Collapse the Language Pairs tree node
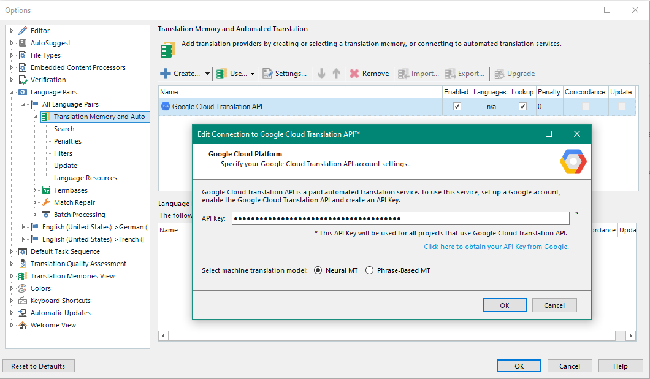Viewport: 650px width, 379px height. [x=12, y=92]
